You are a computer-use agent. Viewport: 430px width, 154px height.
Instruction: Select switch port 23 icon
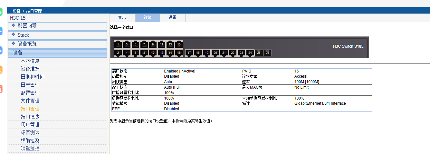242,53
